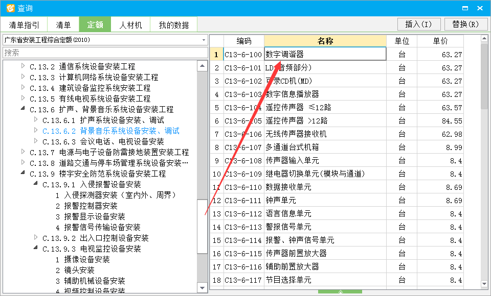
Task: Select the 钟声单元 row
Action: click(x=337, y=201)
